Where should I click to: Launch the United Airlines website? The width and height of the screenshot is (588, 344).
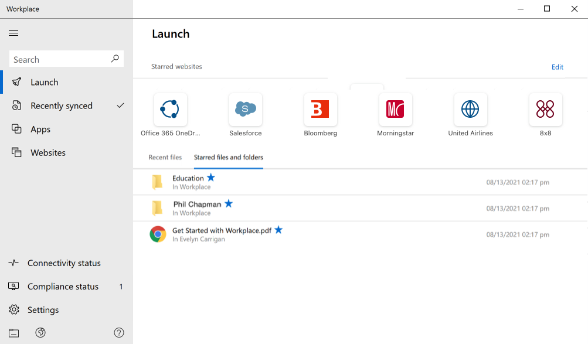click(x=470, y=110)
